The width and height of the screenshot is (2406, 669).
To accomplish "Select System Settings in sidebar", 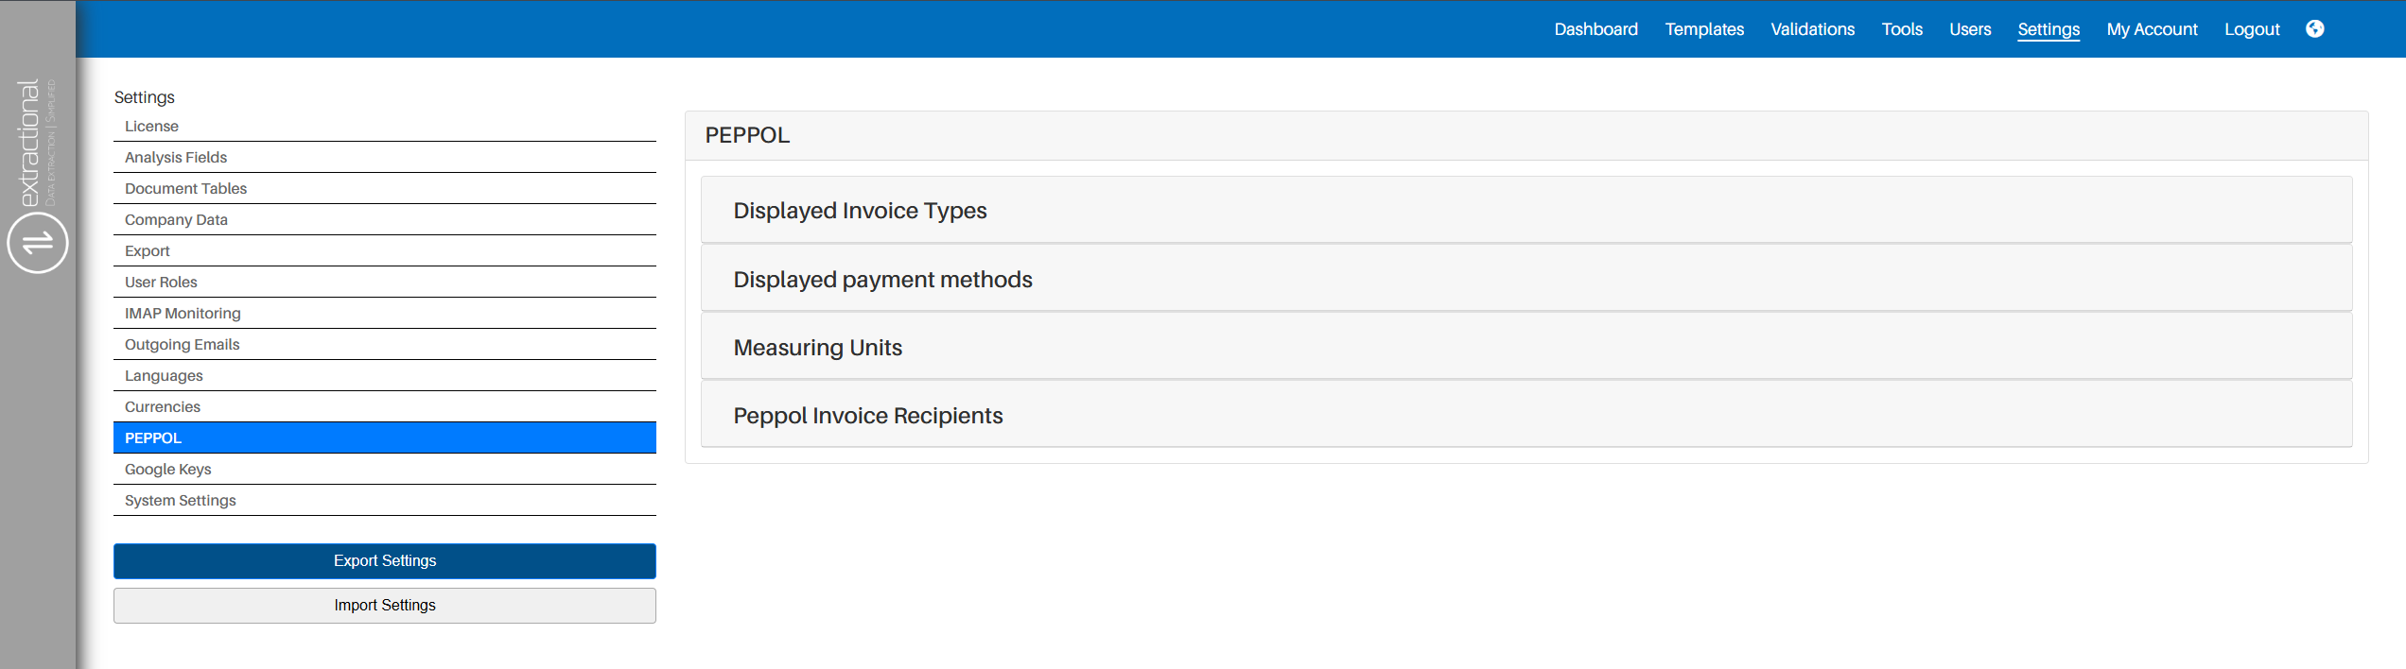I will (x=180, y=501).
